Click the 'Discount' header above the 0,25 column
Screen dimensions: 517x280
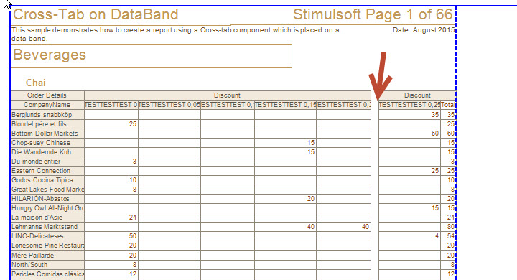[x=417, y=95]
